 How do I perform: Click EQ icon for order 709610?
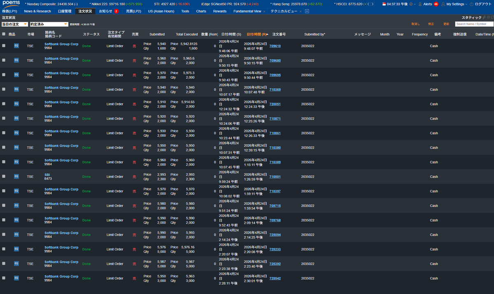[16, 46]
